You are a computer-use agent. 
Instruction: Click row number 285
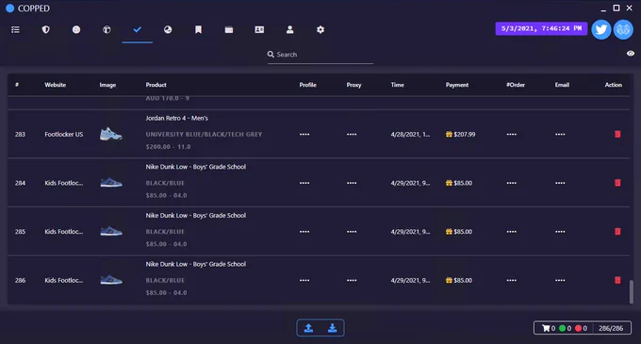pos(20,231)
